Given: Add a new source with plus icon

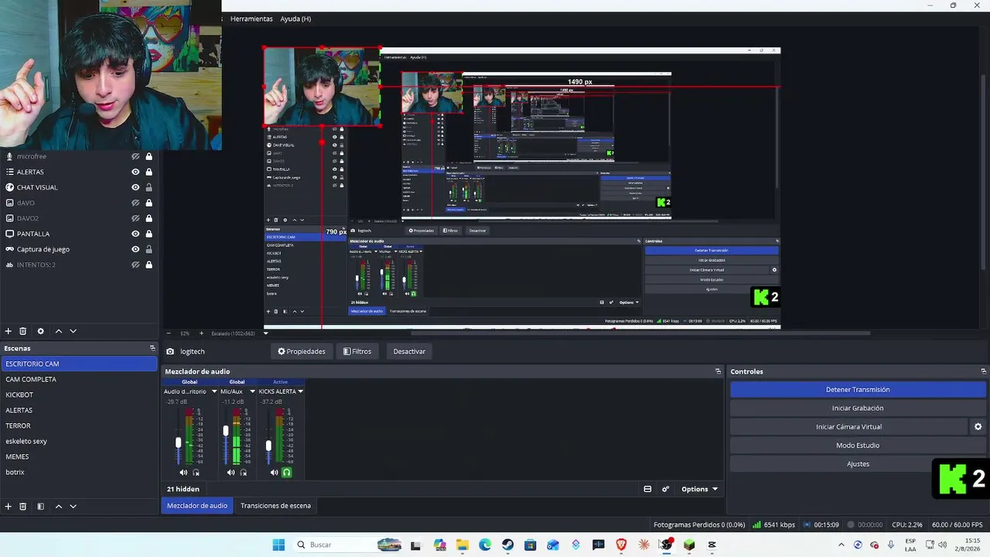Looking at the screenshot, I should [9, 331].
